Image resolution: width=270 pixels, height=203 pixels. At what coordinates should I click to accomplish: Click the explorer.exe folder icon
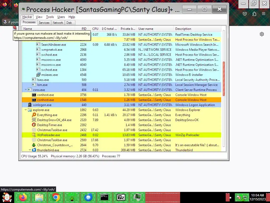[30, 110]
